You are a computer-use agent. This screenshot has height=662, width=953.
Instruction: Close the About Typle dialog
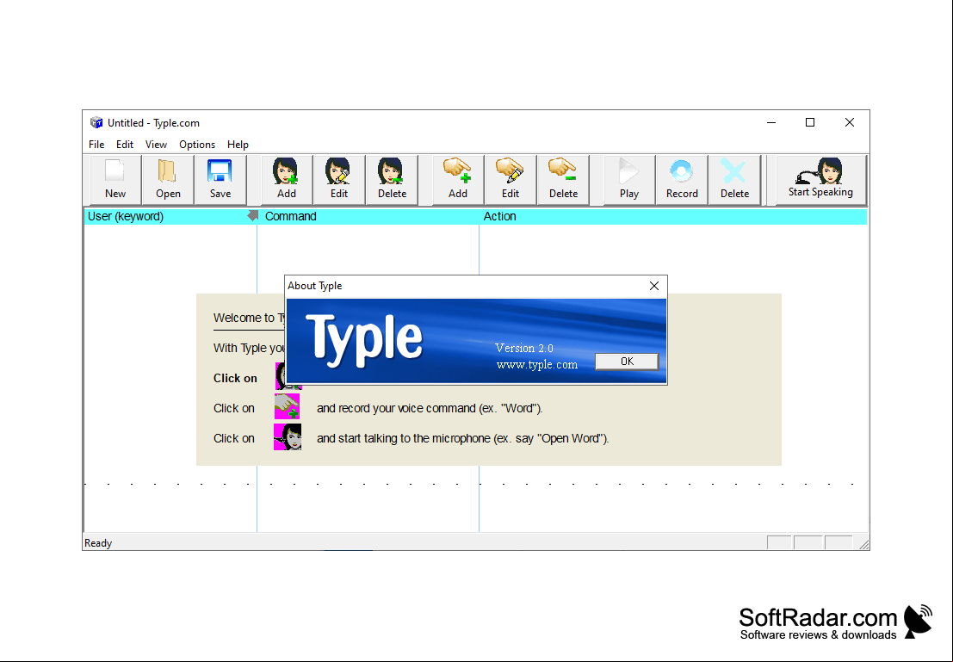pyautogui.click(x=654, y=286)
